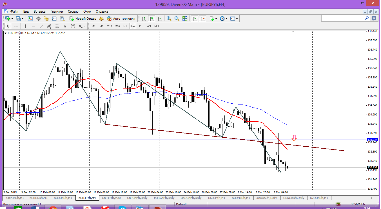This screenshot has width=381, height=209.
Task: Open the Вид menu
Action: [26, 12]
